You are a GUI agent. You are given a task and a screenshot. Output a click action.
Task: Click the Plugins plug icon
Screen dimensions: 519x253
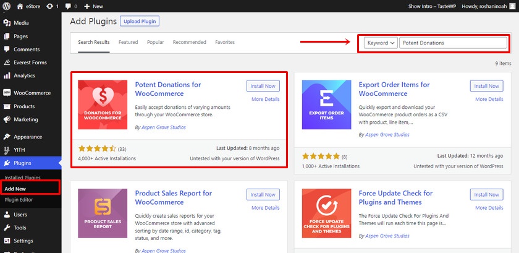[x=7, y=163]
